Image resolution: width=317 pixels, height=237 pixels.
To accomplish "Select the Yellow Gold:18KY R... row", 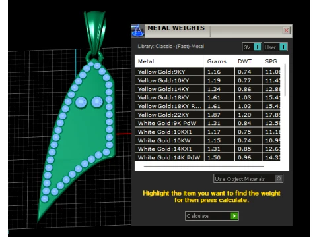I will (x=207, y=106).
